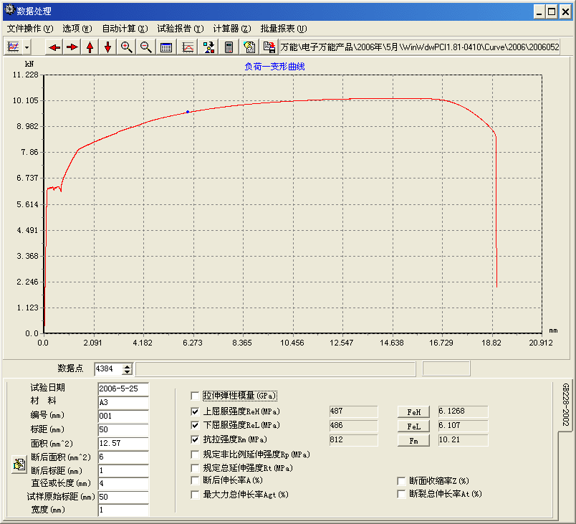
Task: Select the zoom in magnifier tool
Action: pos(126,47)
